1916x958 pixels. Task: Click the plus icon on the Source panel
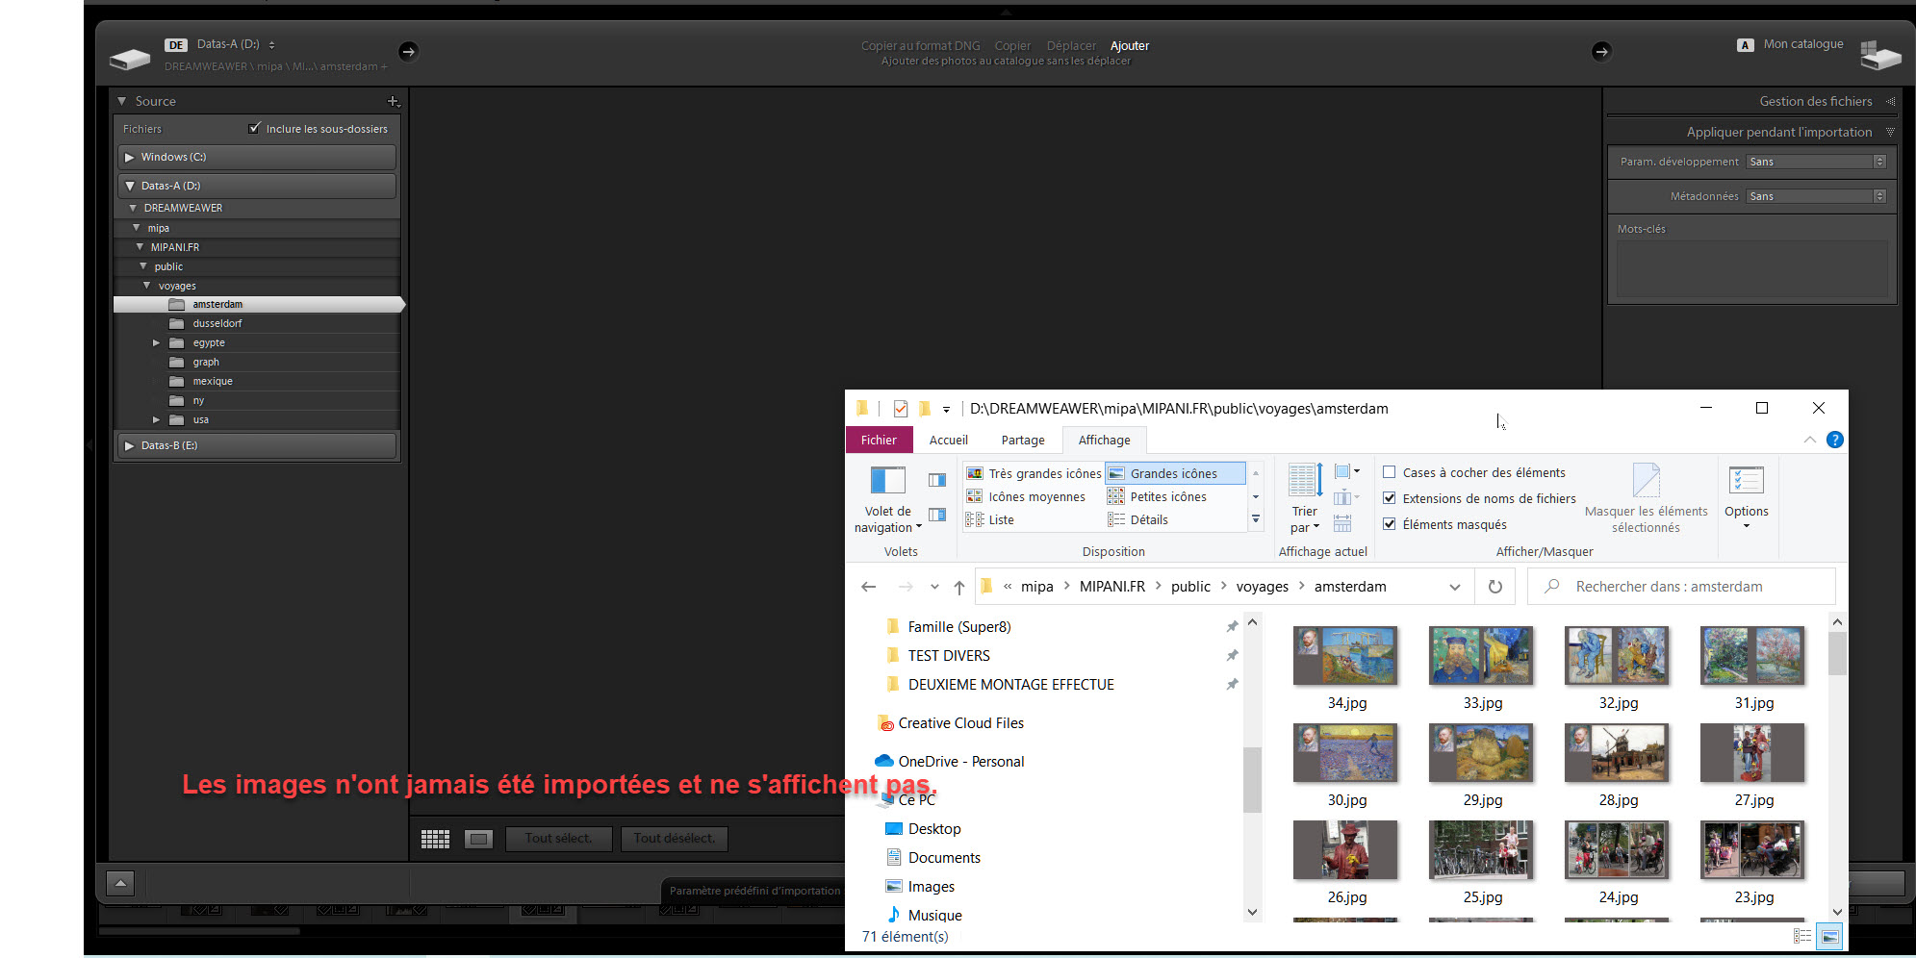click(394, 100)
